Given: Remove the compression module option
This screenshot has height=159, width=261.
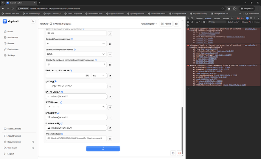Looking at the screenshot, I should (110, 33).
